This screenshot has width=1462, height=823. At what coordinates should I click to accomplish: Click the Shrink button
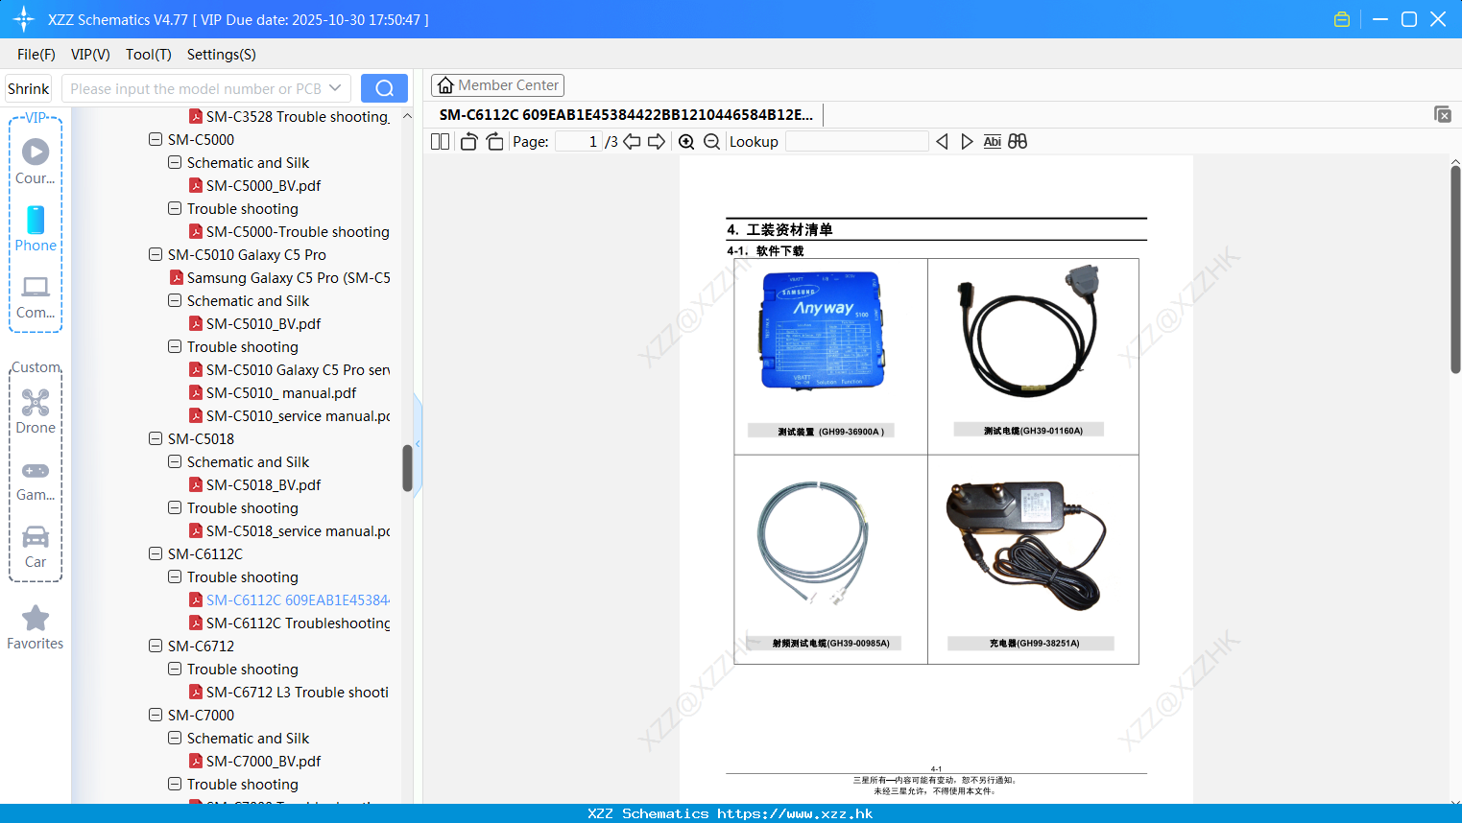[29, 88]
